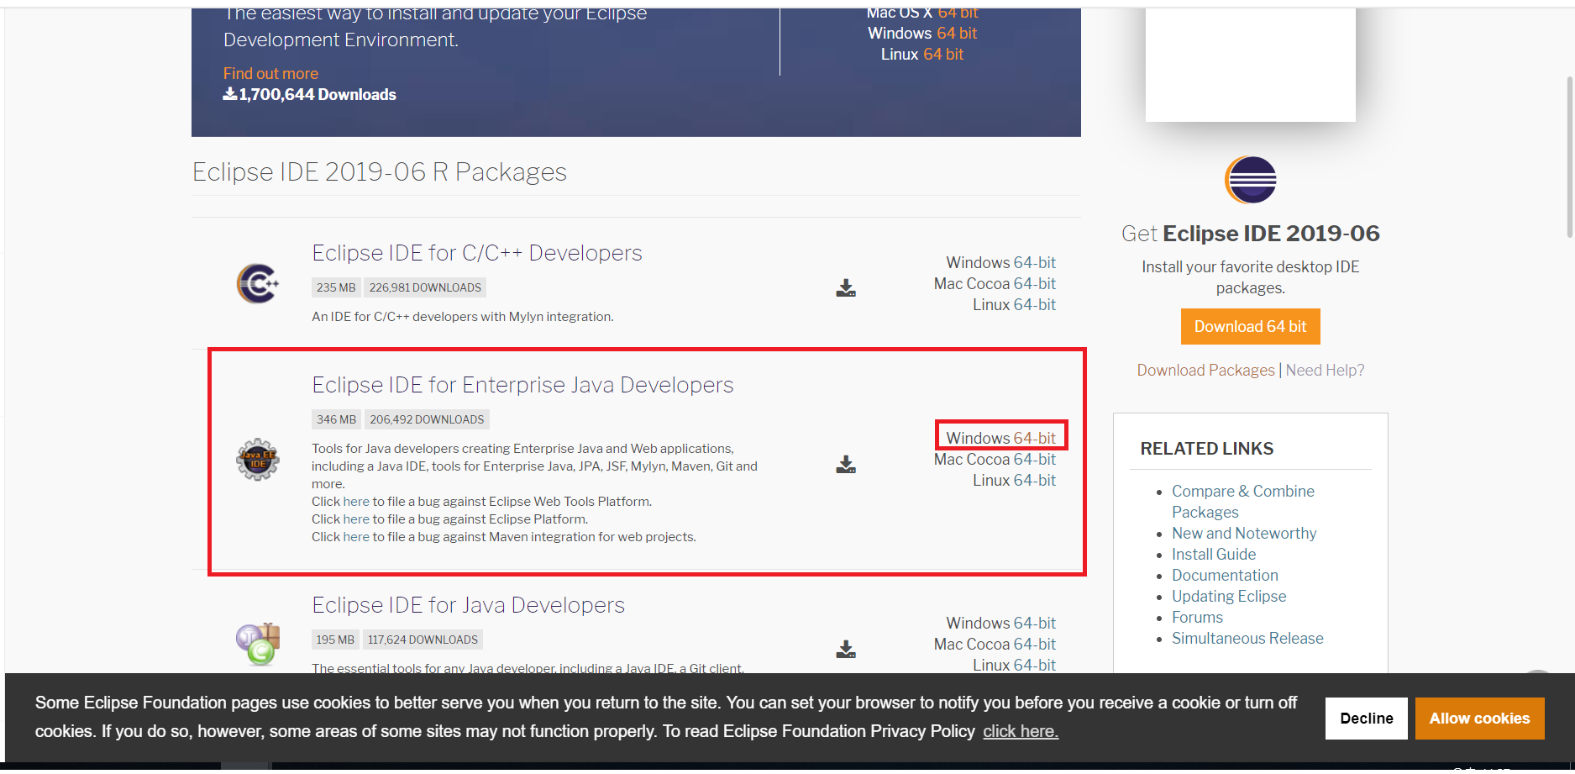Open Compare & Combine Packages related link
Screen dimensions: 1575x774
(1242, 502)
